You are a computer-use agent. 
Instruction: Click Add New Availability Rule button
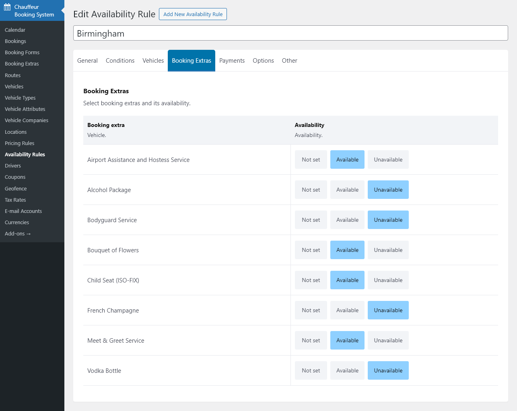tap(193, 14)
